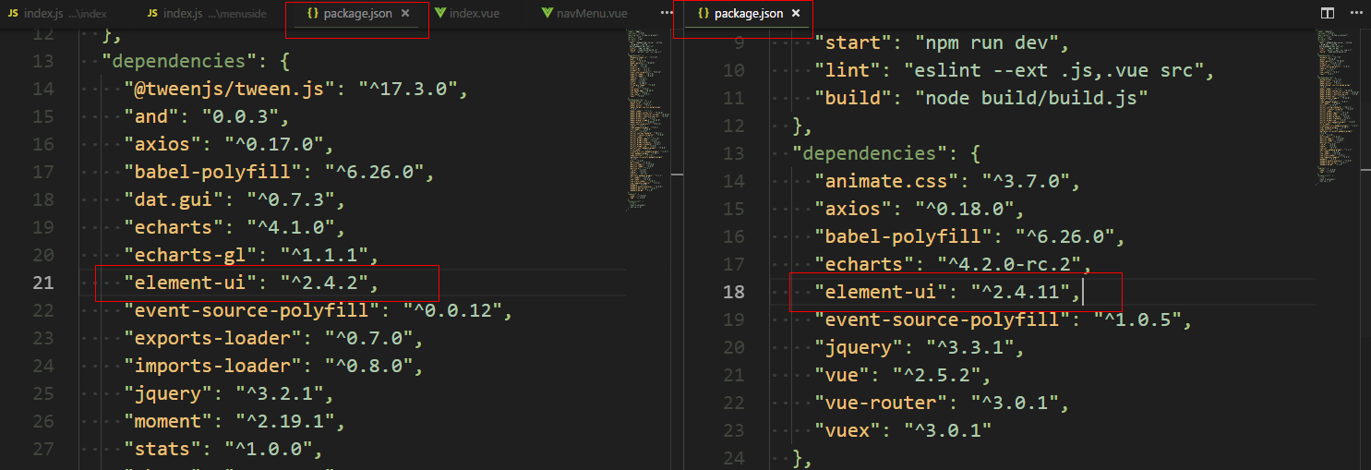
Task: Click the "@tweenjs/tween.js" dependency line
Action: click(x=296, y=89)
